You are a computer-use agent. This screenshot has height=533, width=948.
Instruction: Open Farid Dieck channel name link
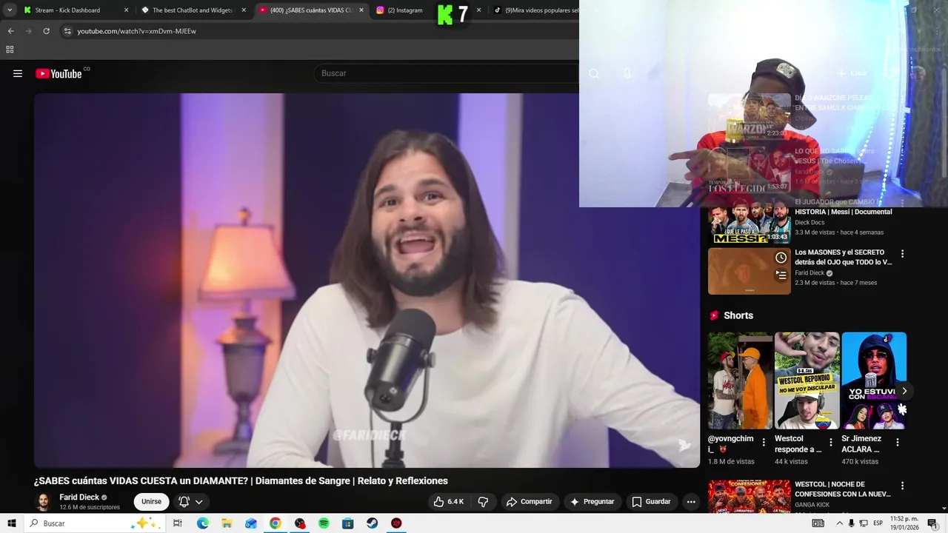pyautogui.click(x=79, y=497)
